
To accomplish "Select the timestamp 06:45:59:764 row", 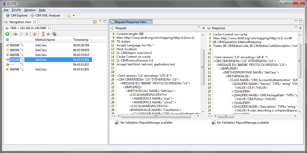I will click(x=48, y=45).
